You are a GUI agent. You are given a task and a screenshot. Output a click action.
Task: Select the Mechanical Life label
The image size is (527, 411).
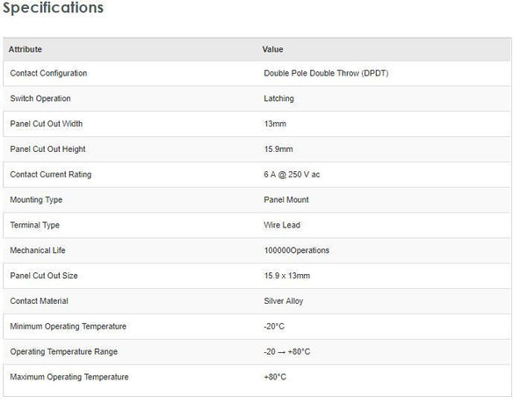pyautogui.click(x=37, y=250)
